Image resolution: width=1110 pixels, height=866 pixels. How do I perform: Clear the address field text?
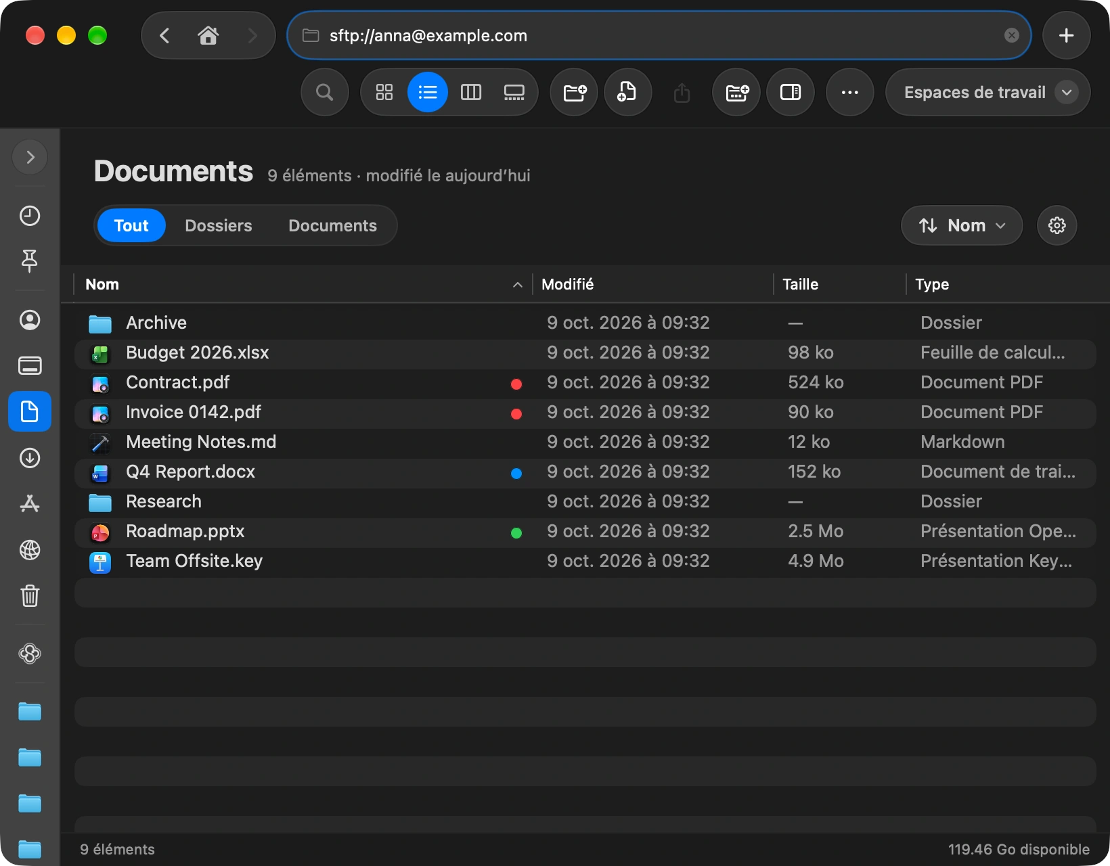[x=1012, y=35]
